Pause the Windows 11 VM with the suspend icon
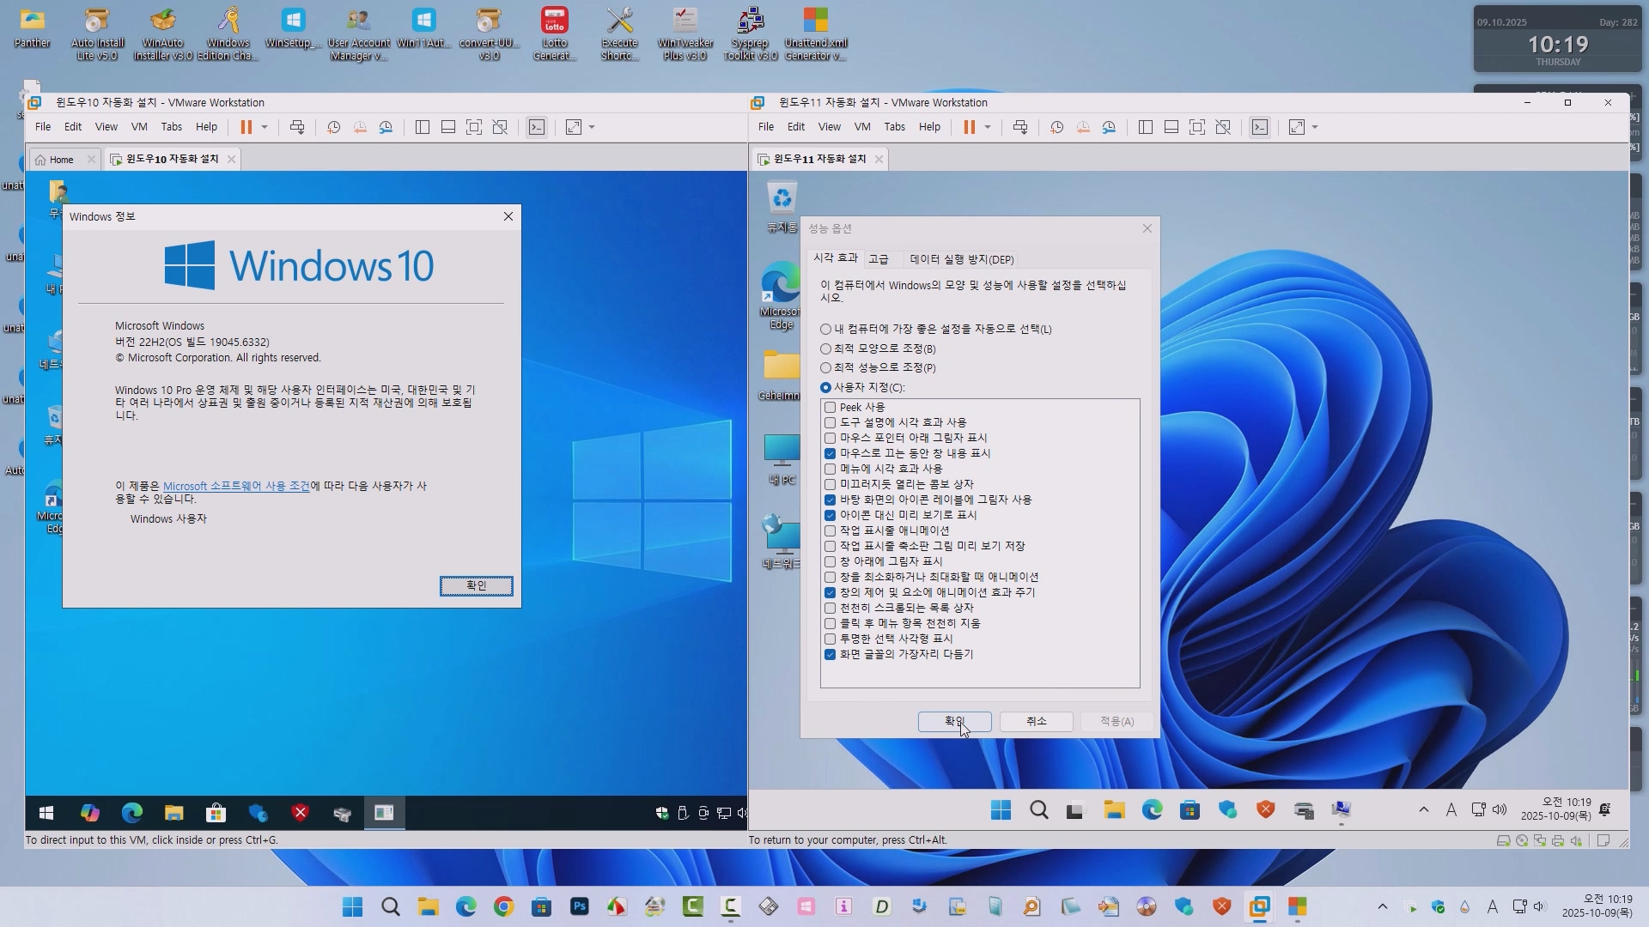The image size is (1649, 927). pyautogui.click(x=970, y=127)
